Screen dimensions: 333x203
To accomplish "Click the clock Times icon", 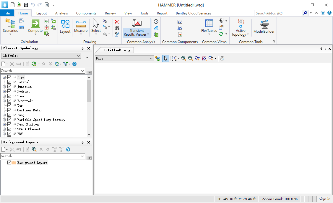I will click(x=156, y=22).
